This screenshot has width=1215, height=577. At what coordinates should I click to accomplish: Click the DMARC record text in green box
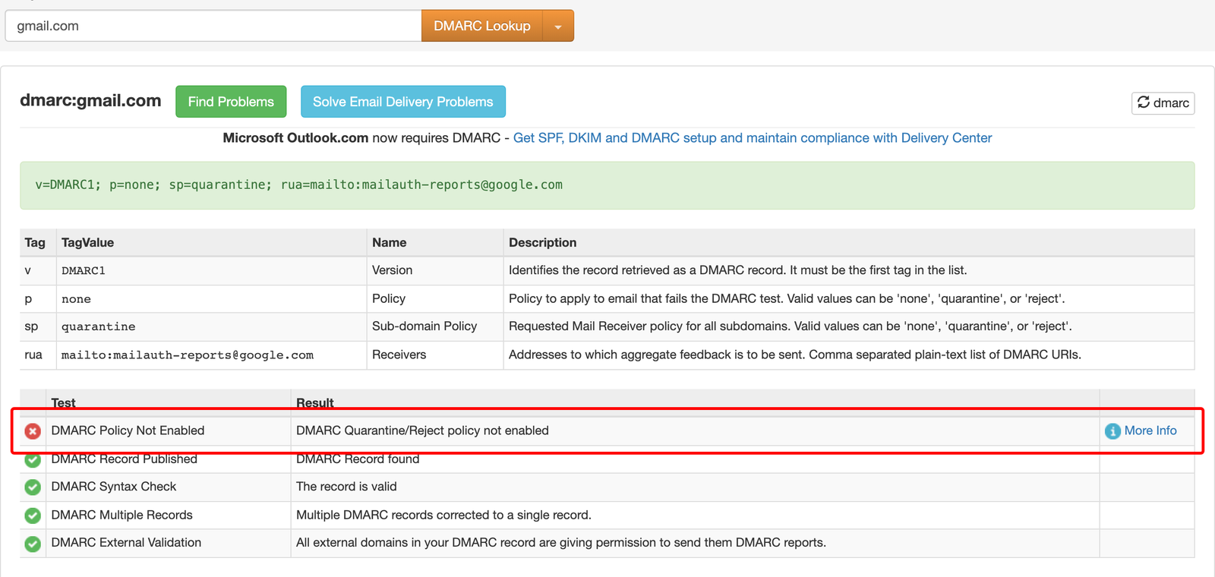click(x=299, y=184)
